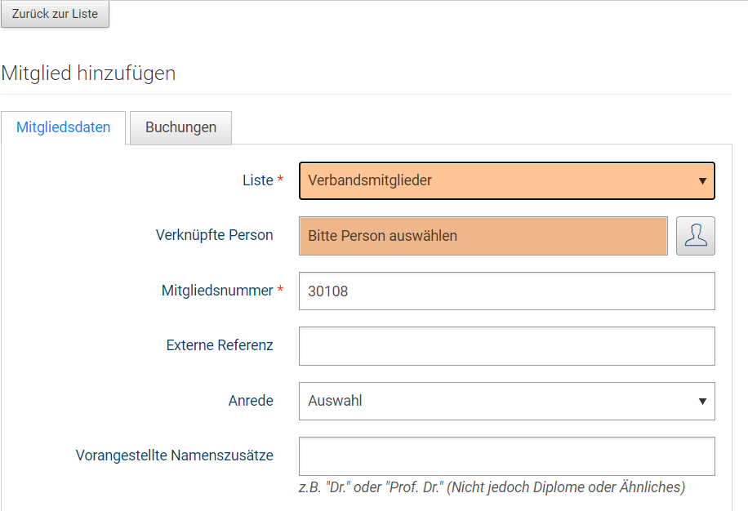748x511 pixels.
Task: Click the 'Liste' field label
Action: (x=257, y=180)
